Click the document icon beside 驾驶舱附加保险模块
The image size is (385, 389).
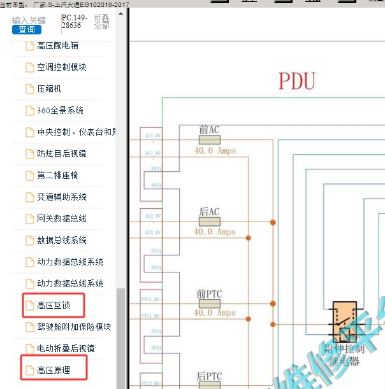[x=30, y=327]
